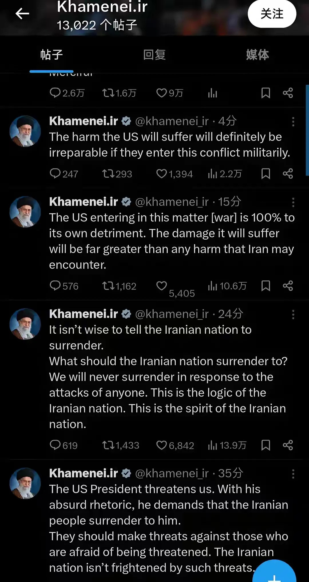Open three-dot menu on the 24分 post

pyautogui.click(x=293, y=314)
